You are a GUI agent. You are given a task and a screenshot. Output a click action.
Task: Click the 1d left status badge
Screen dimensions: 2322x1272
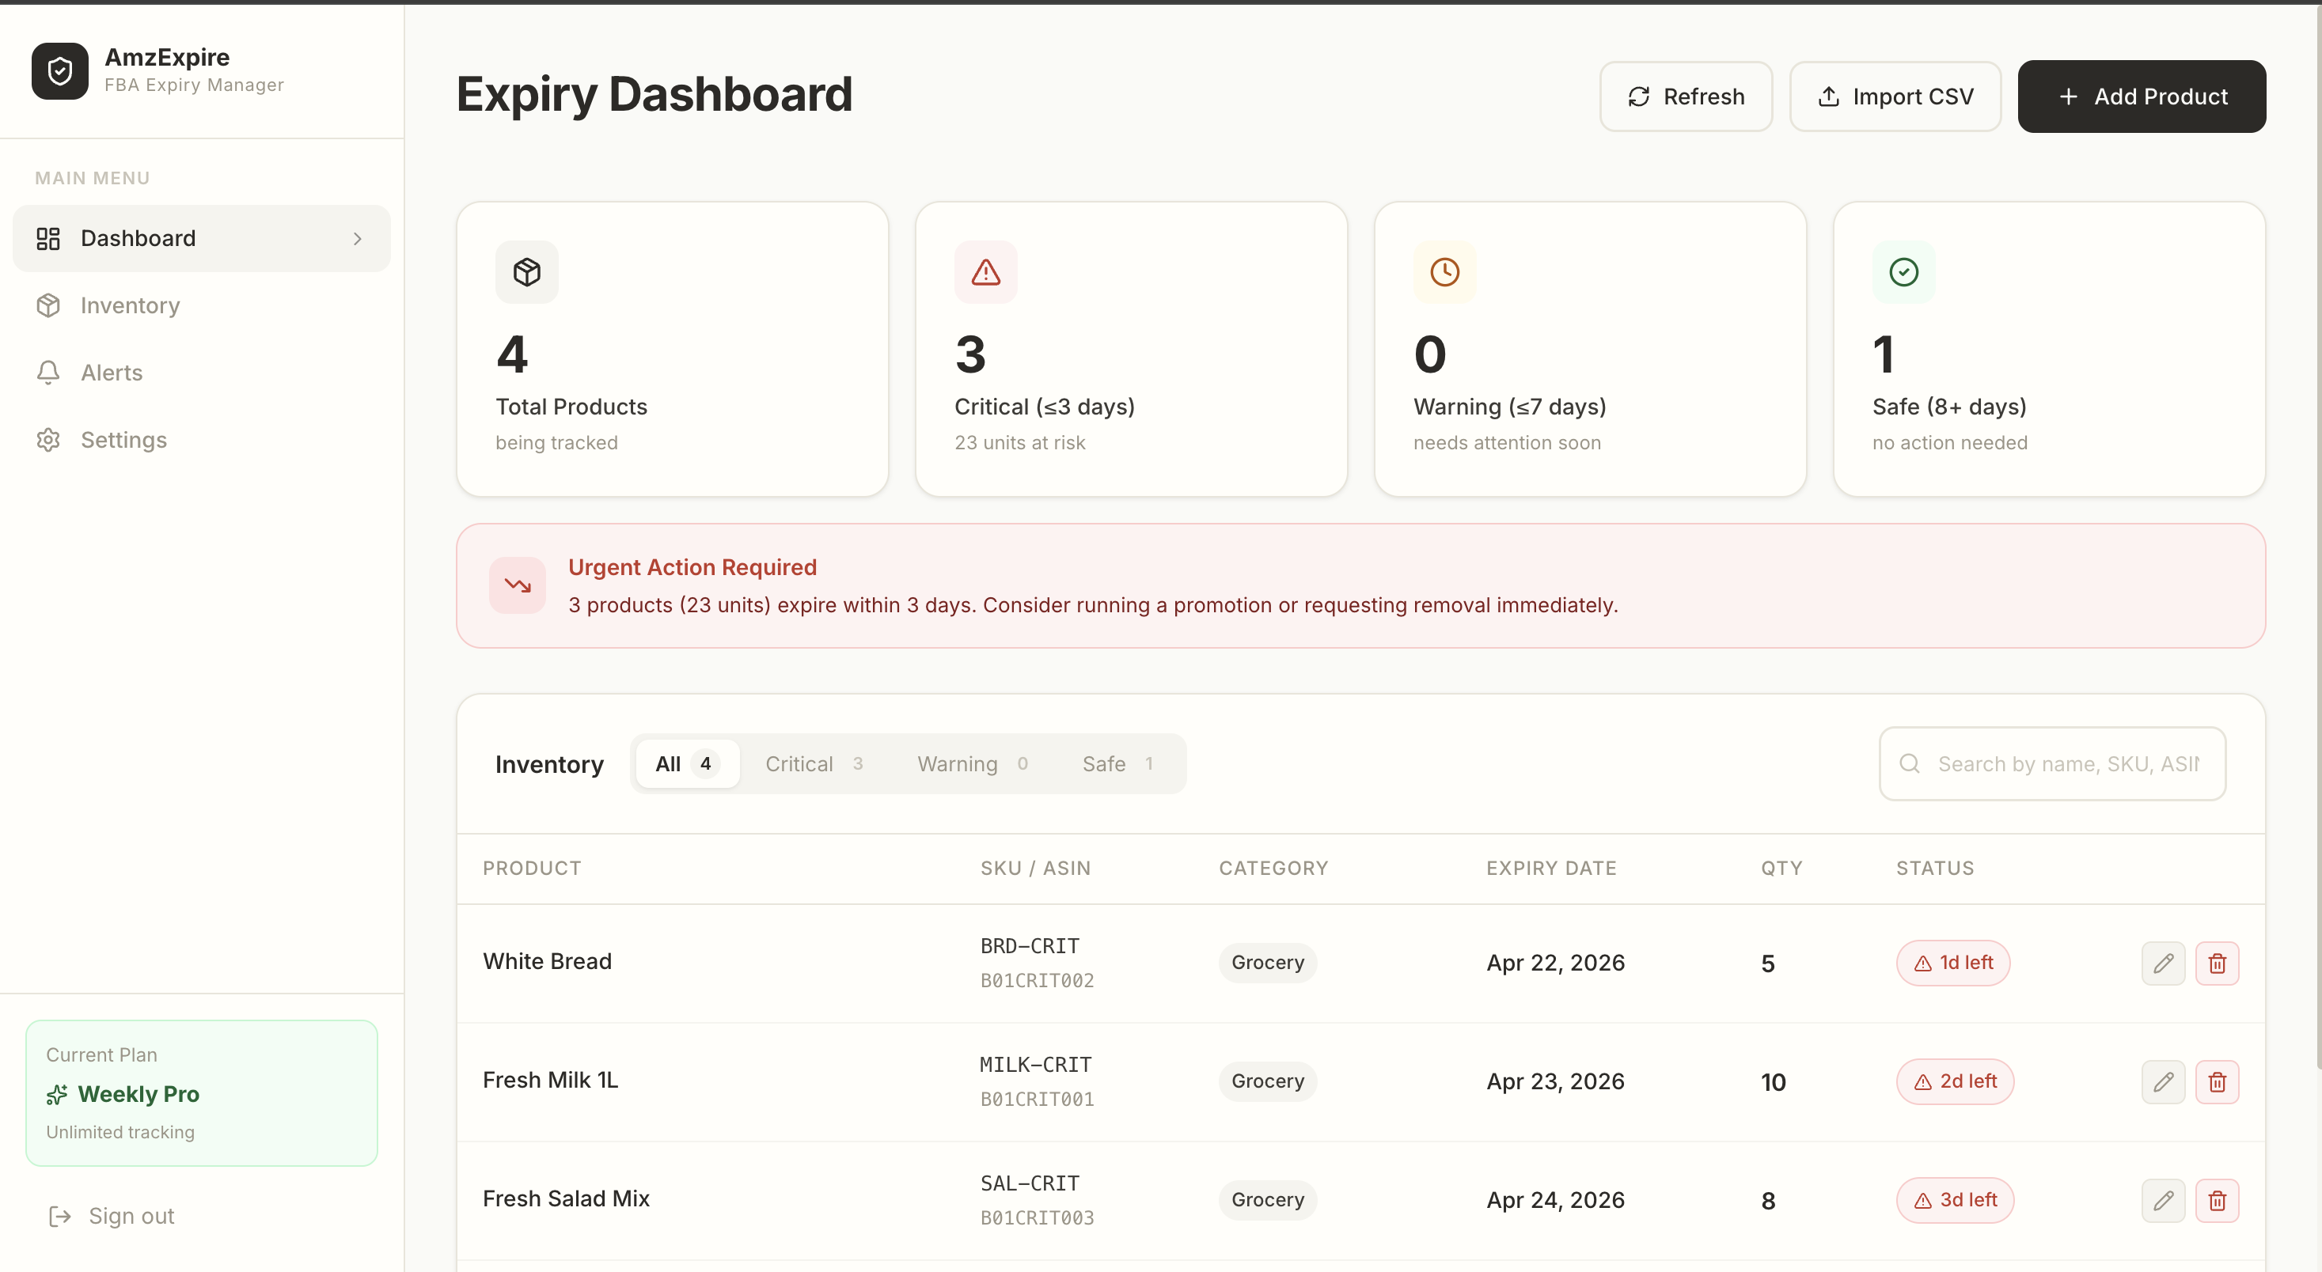click(x=1953, y=963)
